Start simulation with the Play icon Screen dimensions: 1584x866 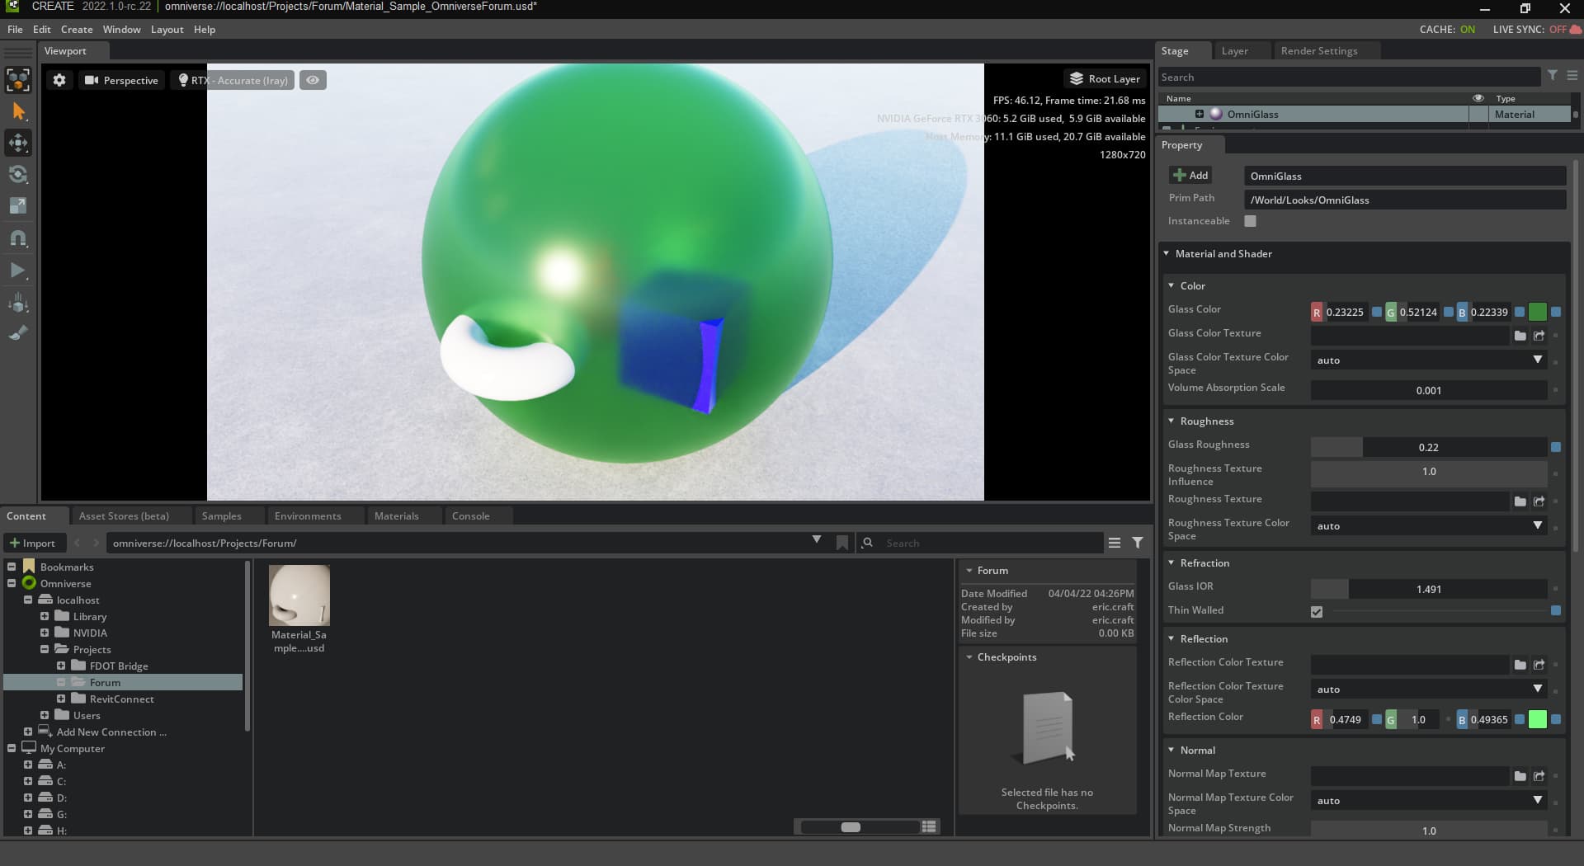pyautogui.click(x=18, y=270)
